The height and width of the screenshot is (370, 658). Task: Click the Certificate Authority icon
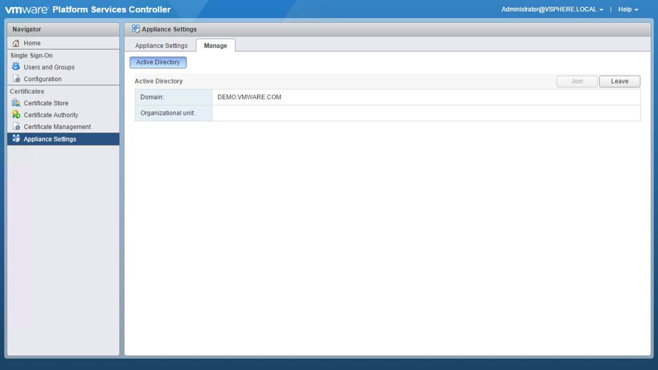16,115
